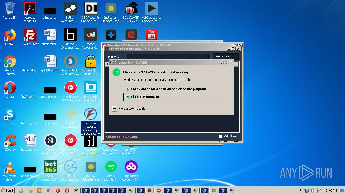Select File Upload Accounts Checker icon
This screenshot has width=345, height=194.
coord(91,122)
